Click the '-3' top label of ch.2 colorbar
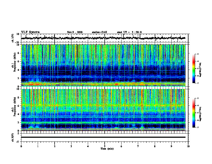Screen dimensions: 212x164 coord(198,98)
